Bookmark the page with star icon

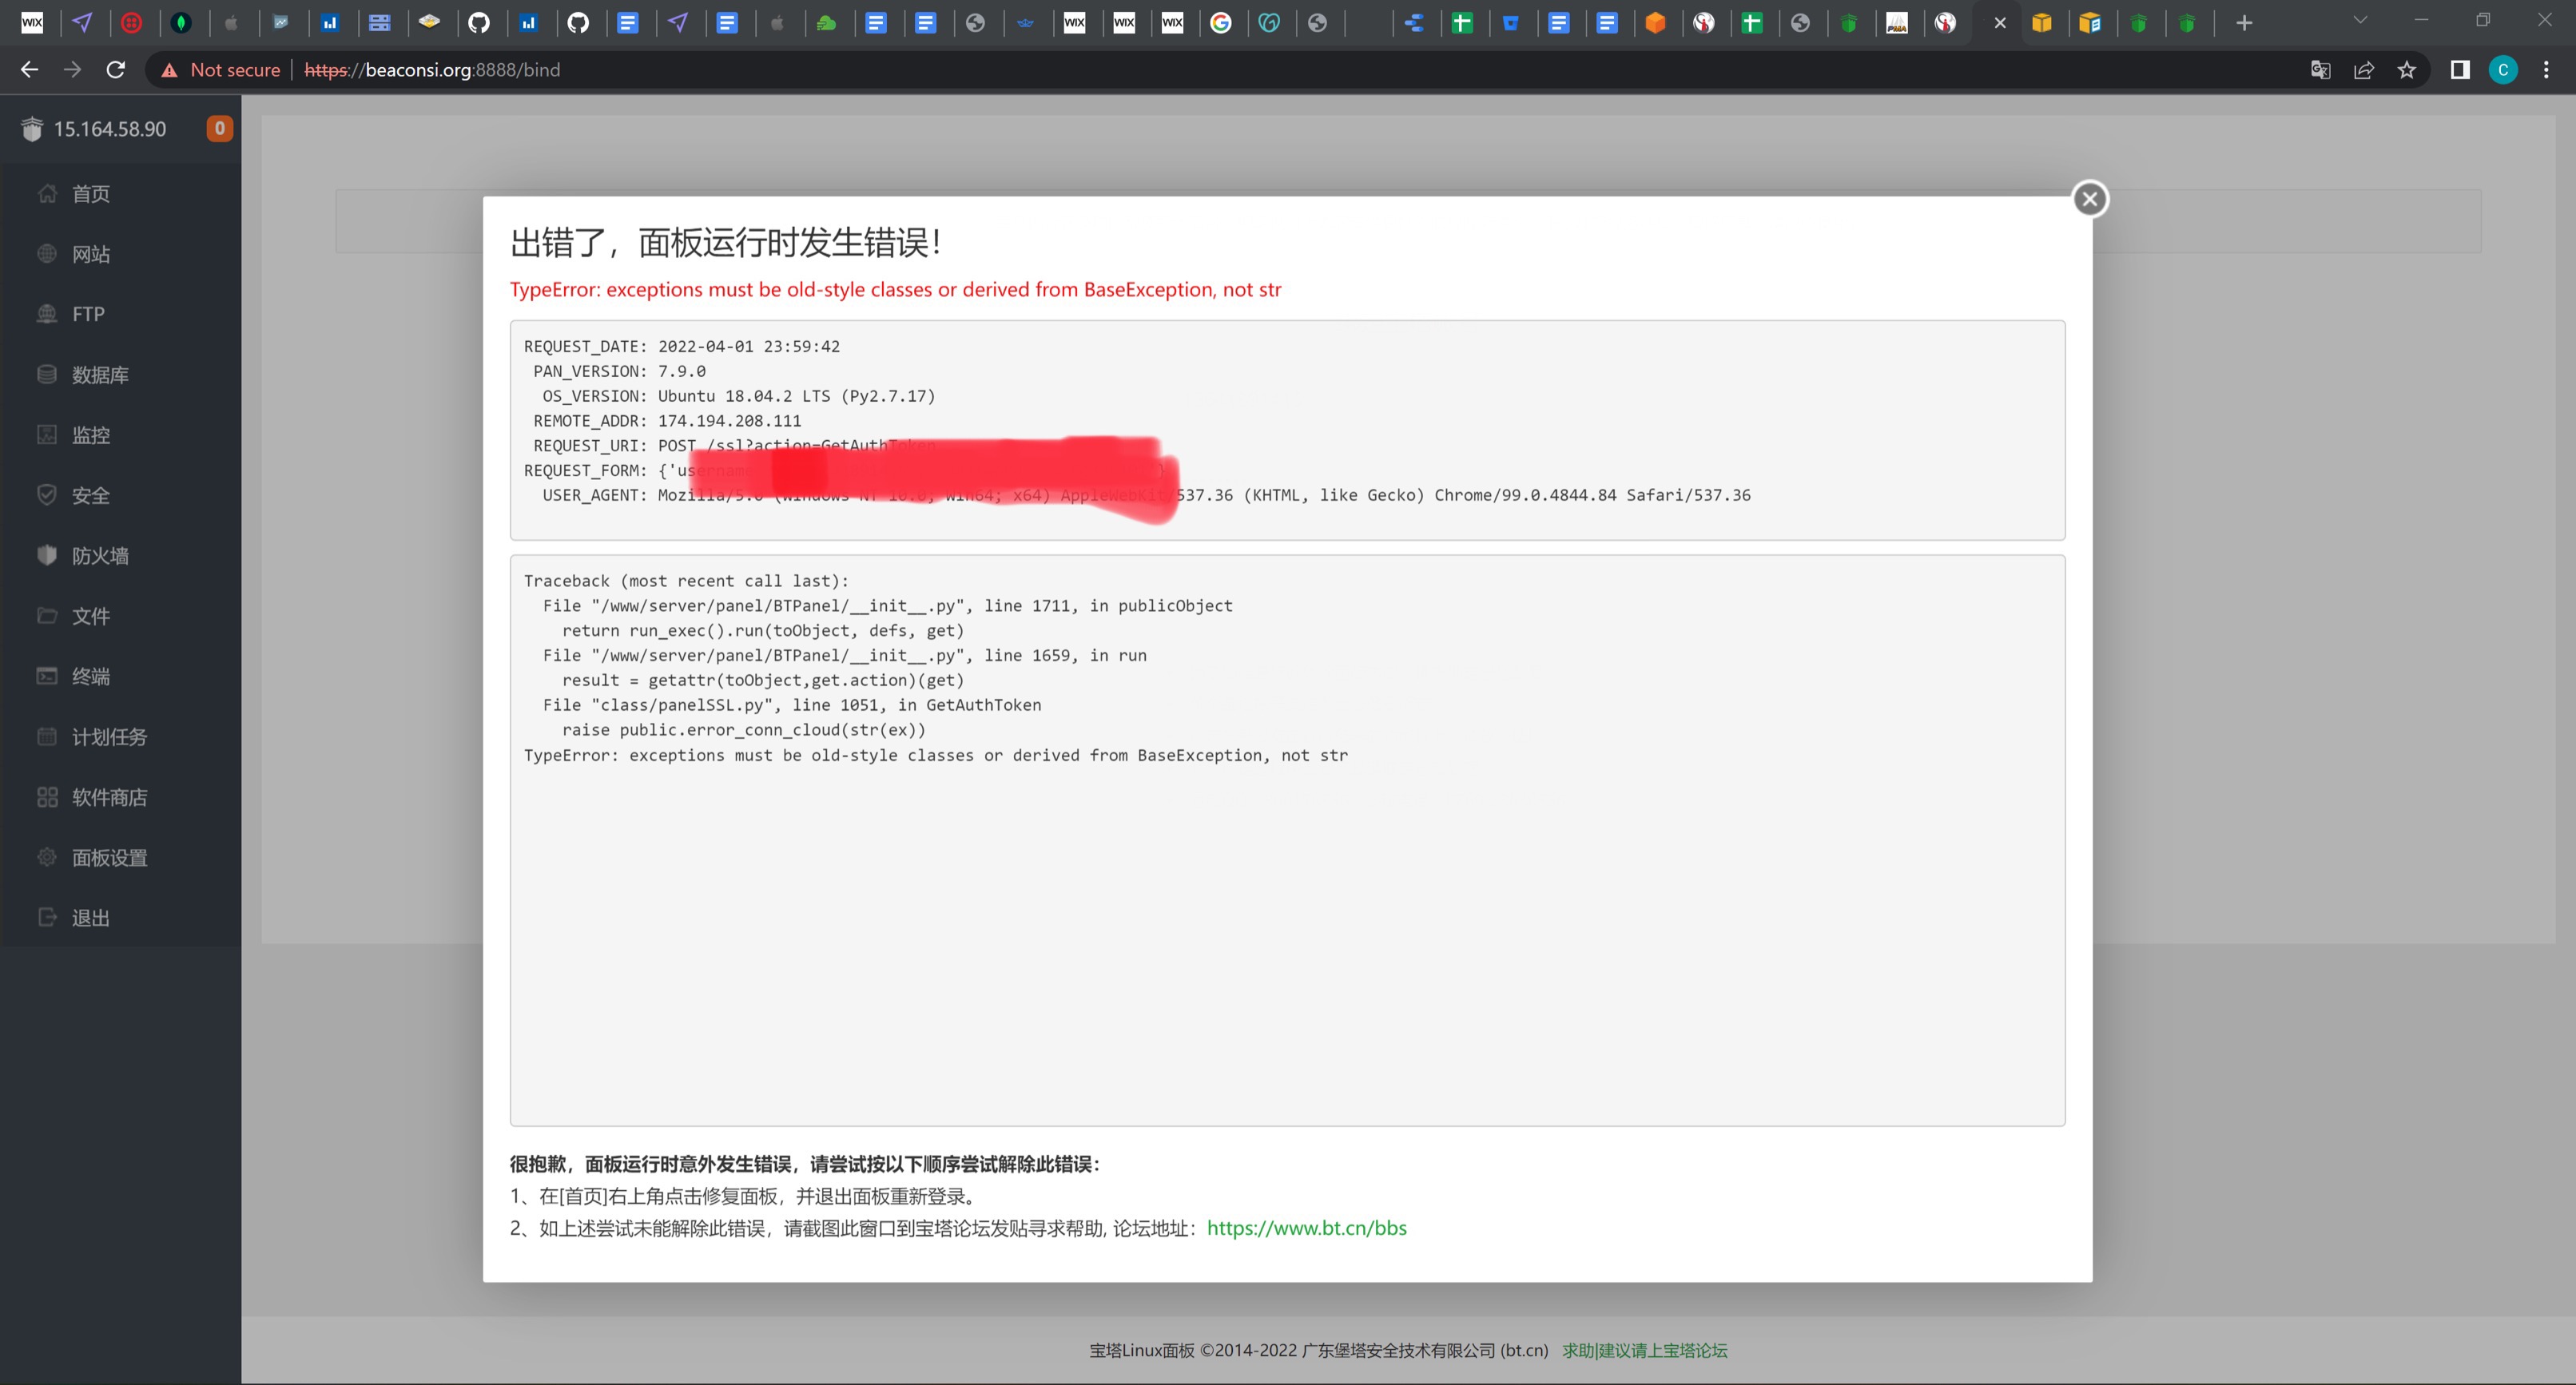click(2406, 70)
